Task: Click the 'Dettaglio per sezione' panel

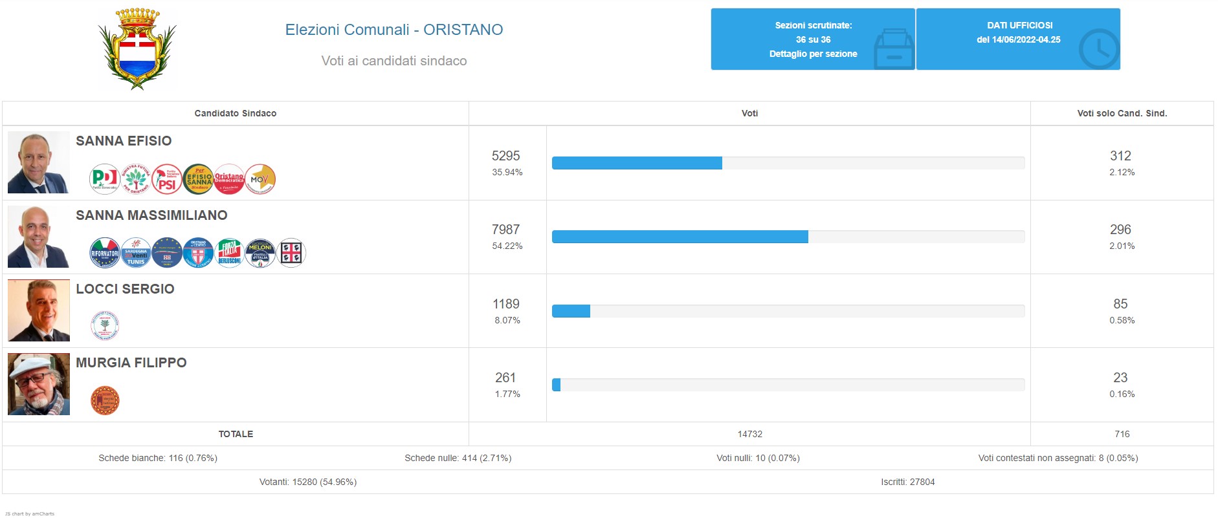Action: [813, 39]
